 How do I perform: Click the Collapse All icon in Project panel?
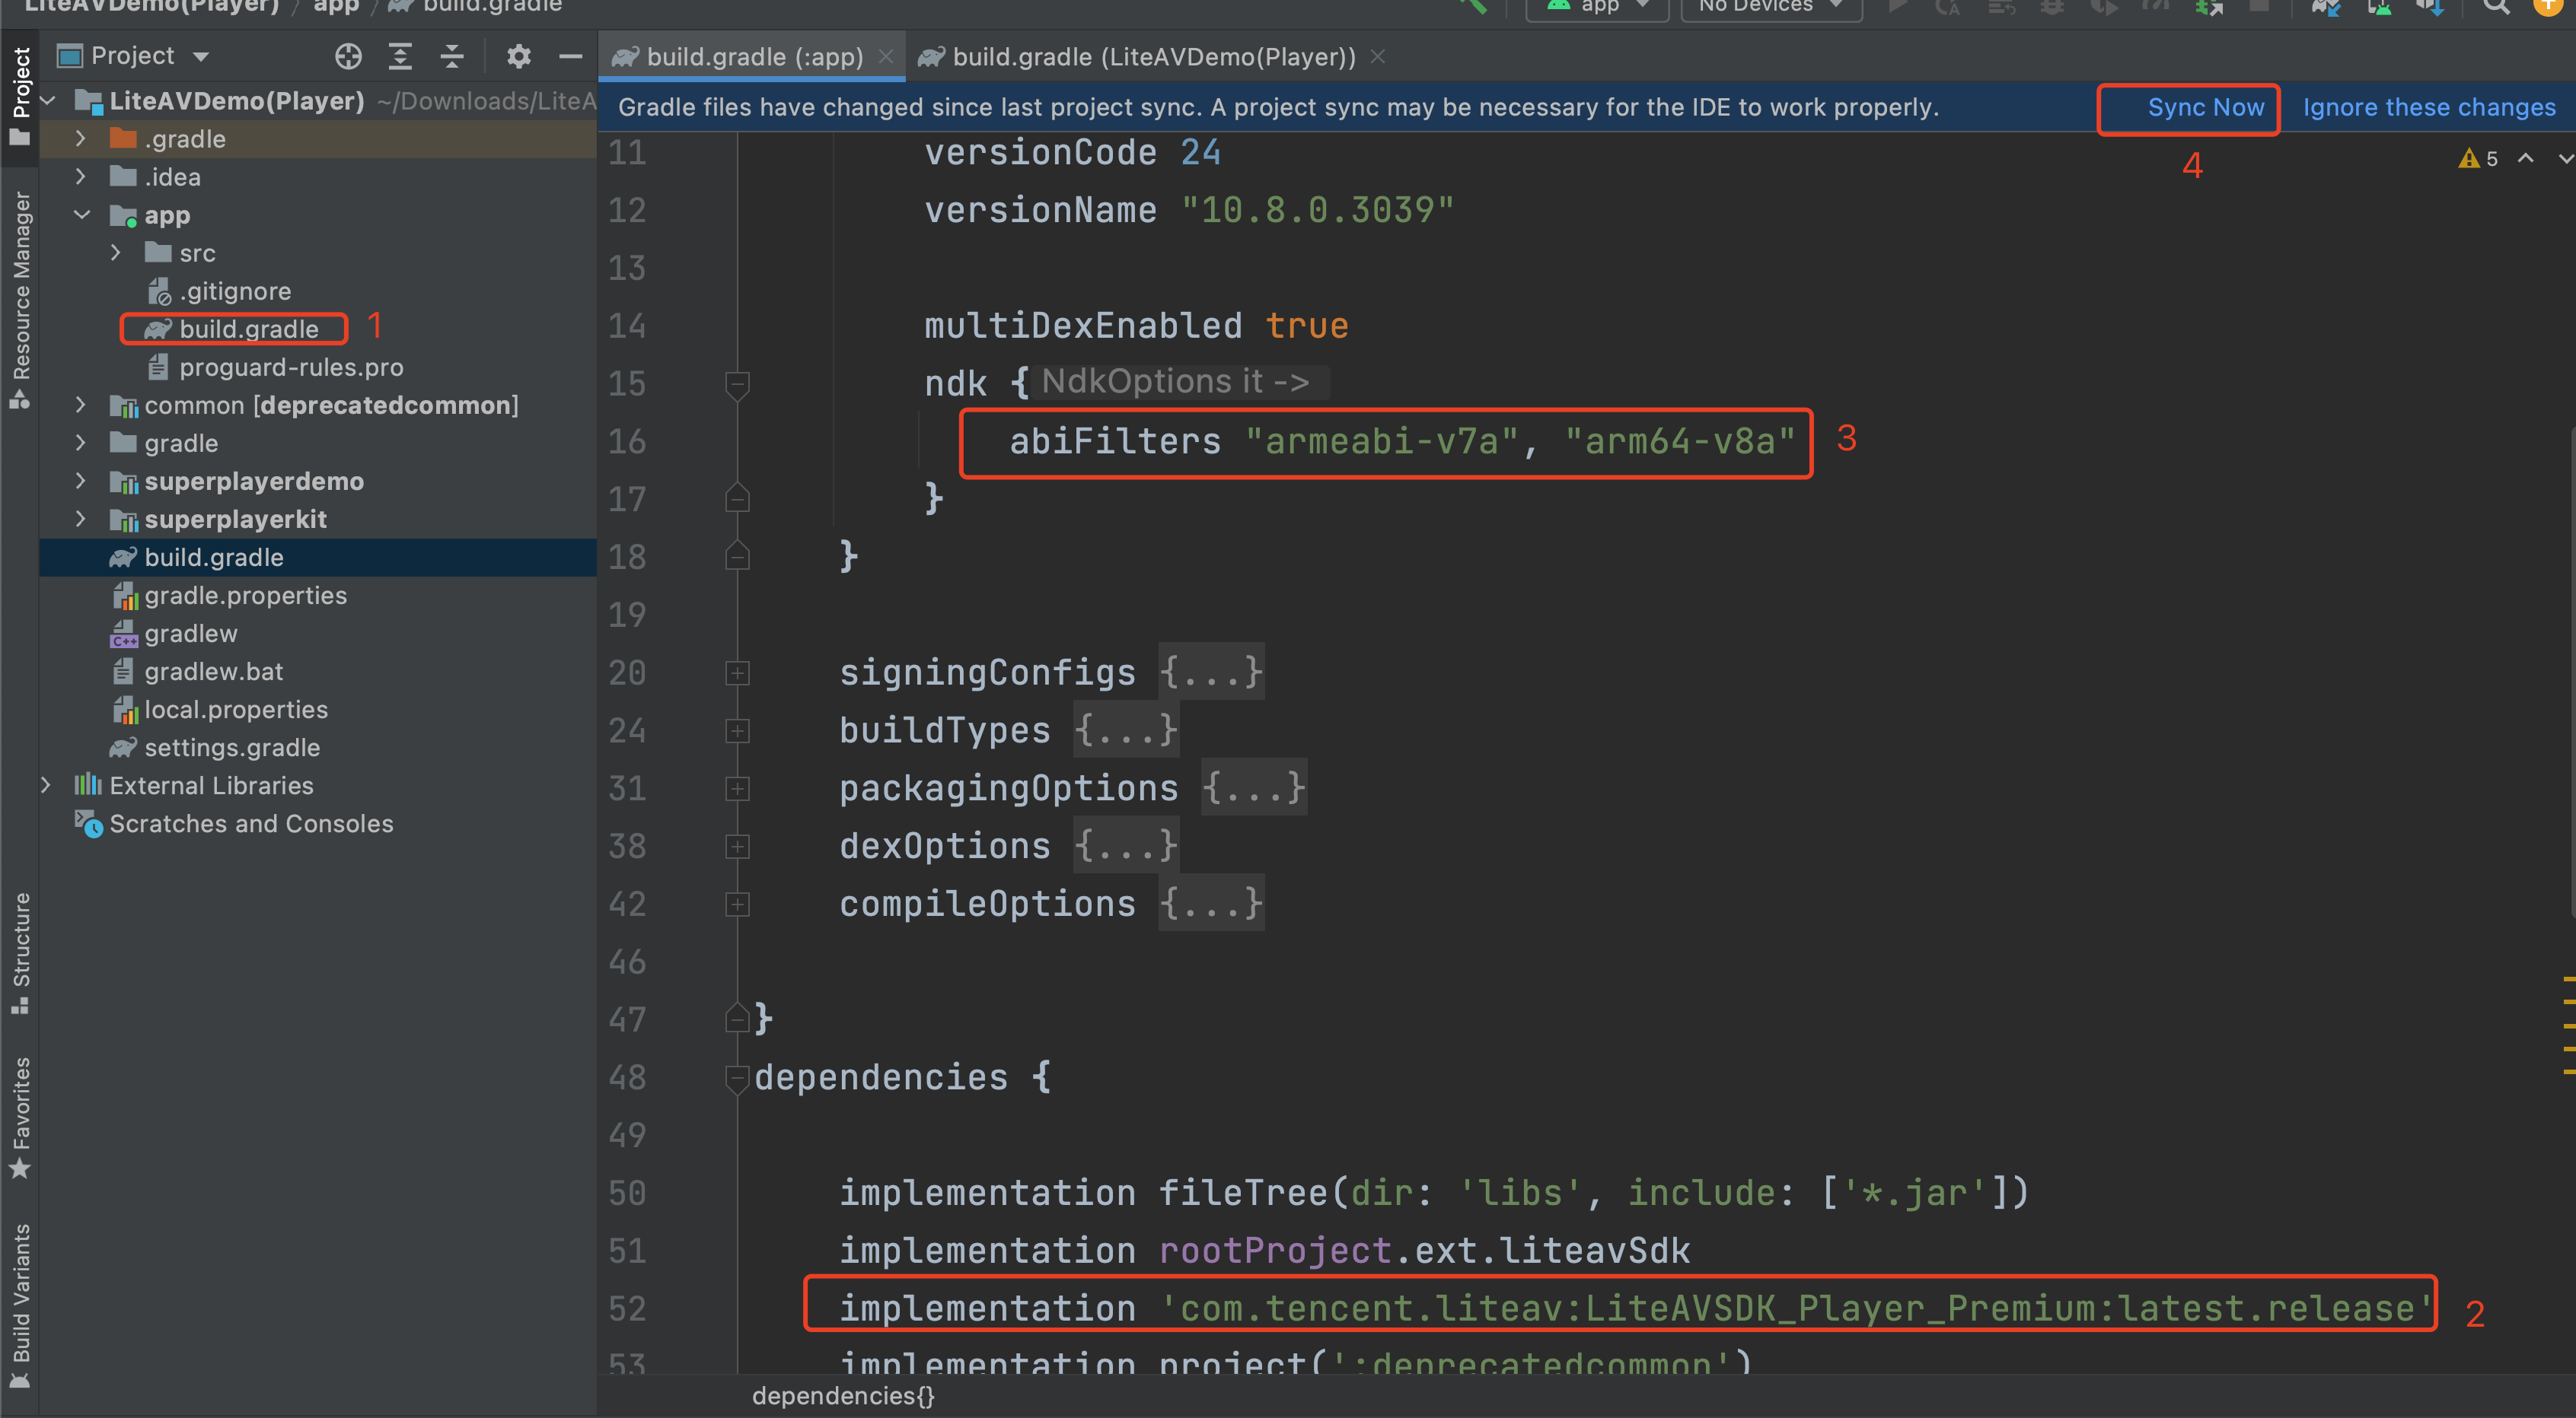click(452, 56)
